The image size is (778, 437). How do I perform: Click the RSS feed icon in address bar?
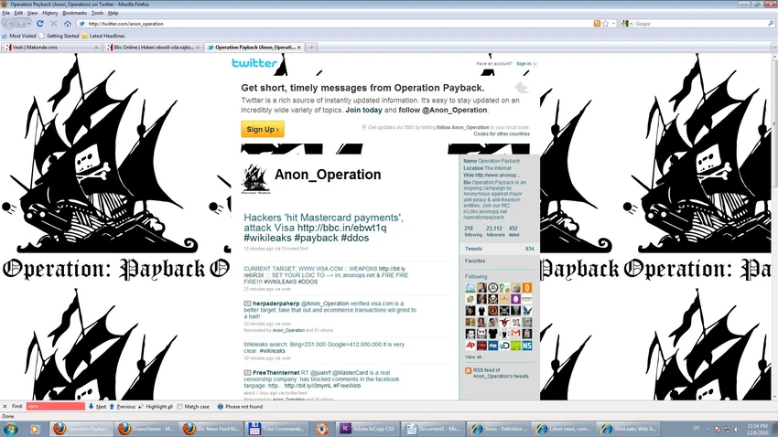[597, 23]
